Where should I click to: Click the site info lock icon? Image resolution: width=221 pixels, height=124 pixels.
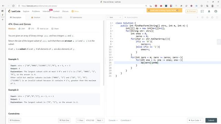click(19, 6)
